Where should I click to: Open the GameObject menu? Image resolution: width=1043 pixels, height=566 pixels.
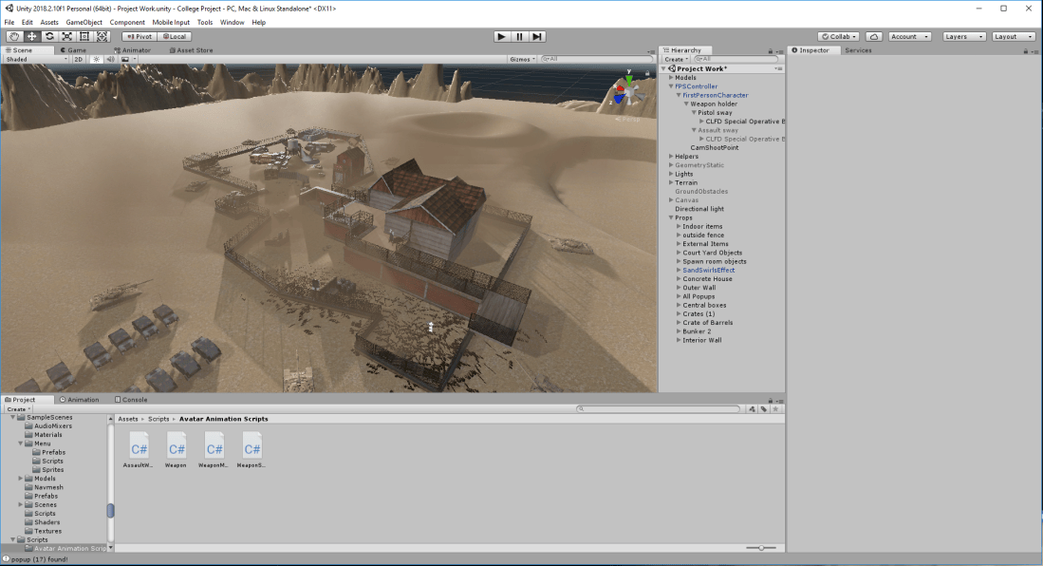click(84, 22)
